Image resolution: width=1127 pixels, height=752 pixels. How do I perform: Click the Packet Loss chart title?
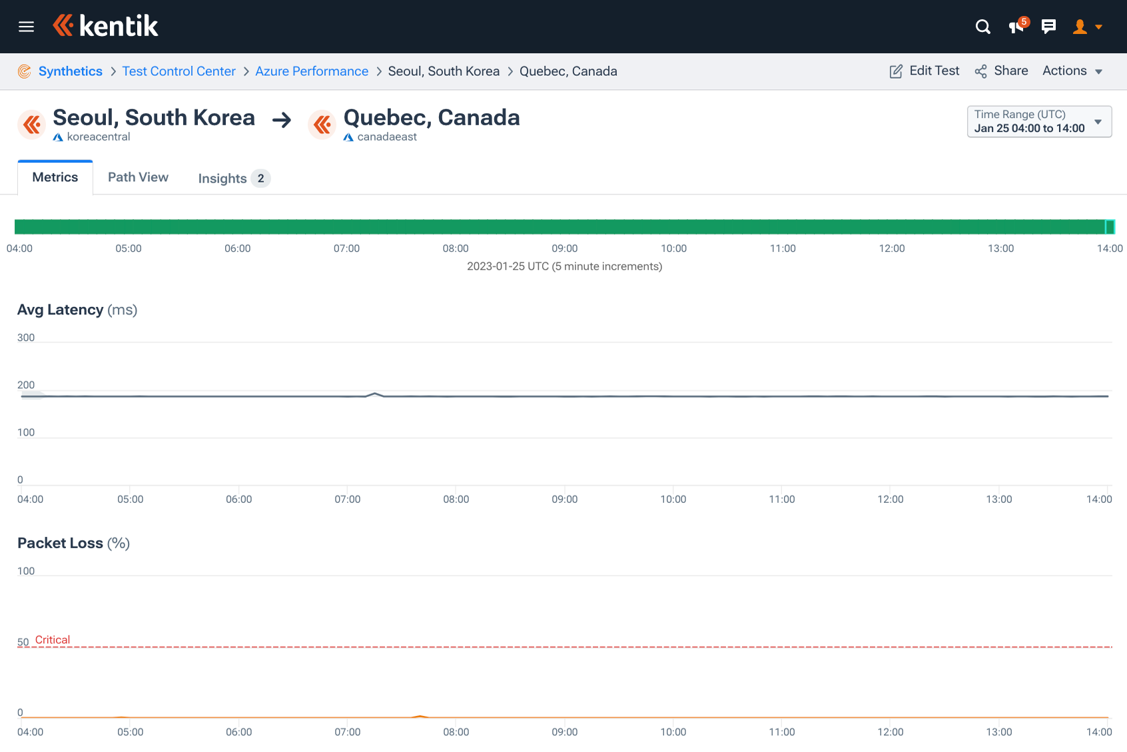point(73,543)
